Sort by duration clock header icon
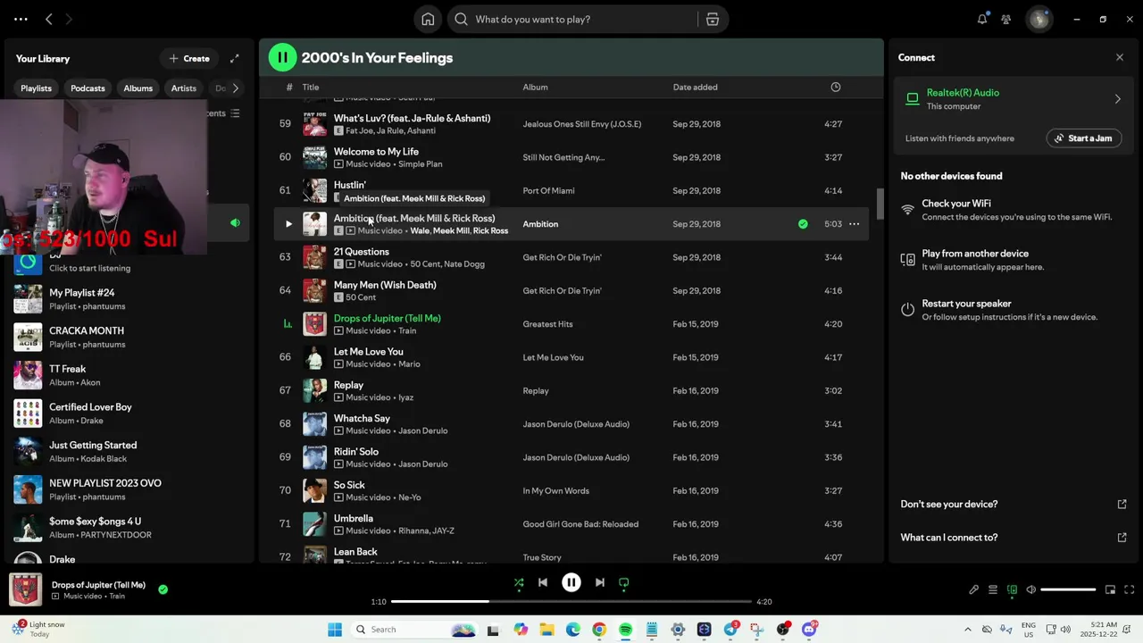Viewport: 1143px width, 643px height. coord(836,87)
